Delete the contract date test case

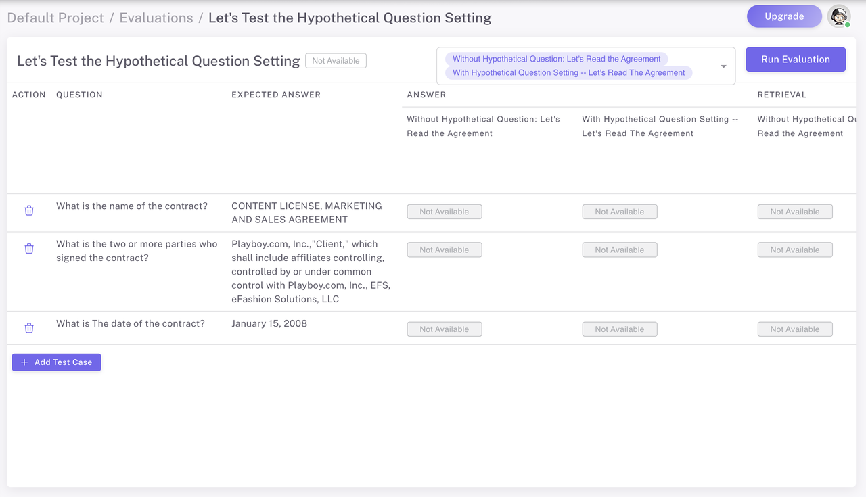pyautogui.click(x=29, y=328)
